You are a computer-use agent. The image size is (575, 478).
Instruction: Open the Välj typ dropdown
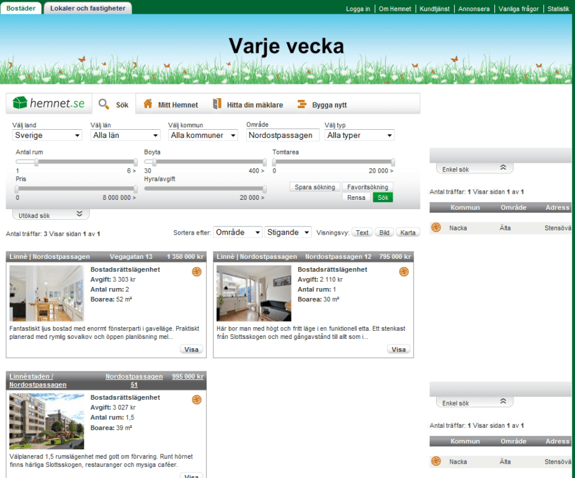click(x=359, y=135)
